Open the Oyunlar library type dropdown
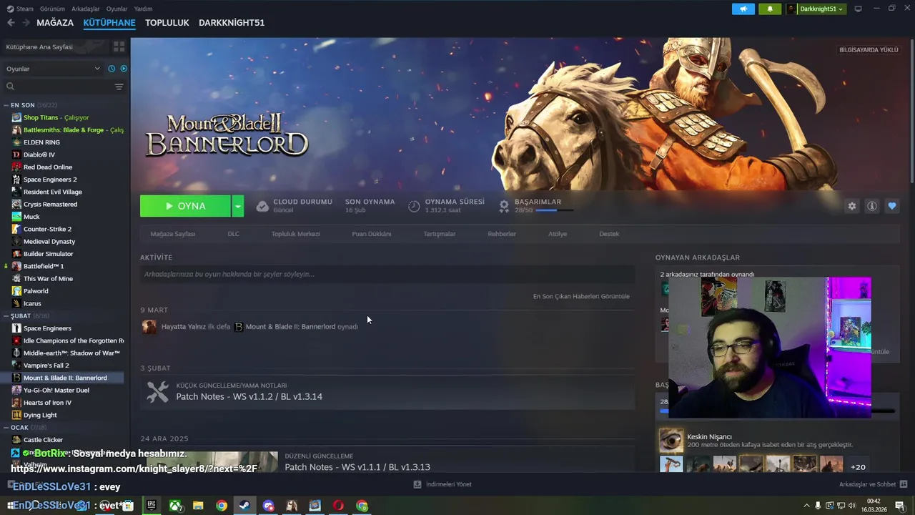Viewport: 915px width, 515px height. click(54, 69)
